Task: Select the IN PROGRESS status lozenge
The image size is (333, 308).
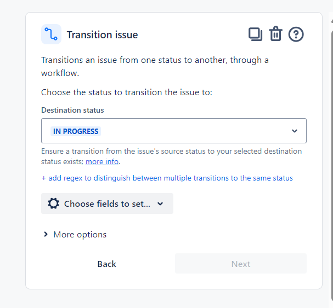Action: 76,131
